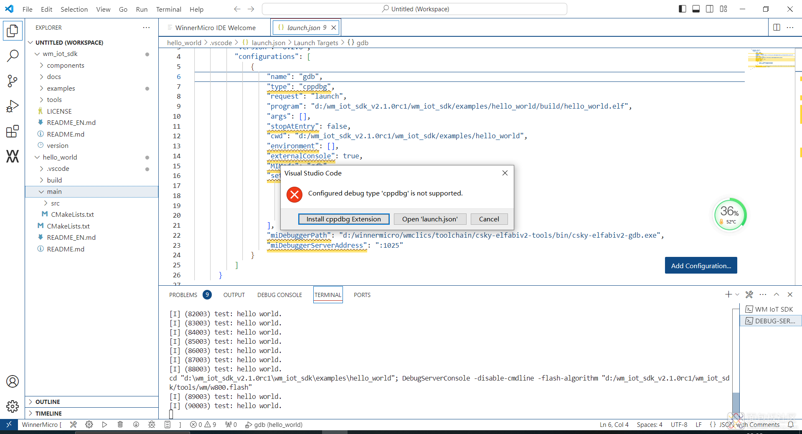Collapse the UNTITLED (WORKSPACE) section

point(91,43)
